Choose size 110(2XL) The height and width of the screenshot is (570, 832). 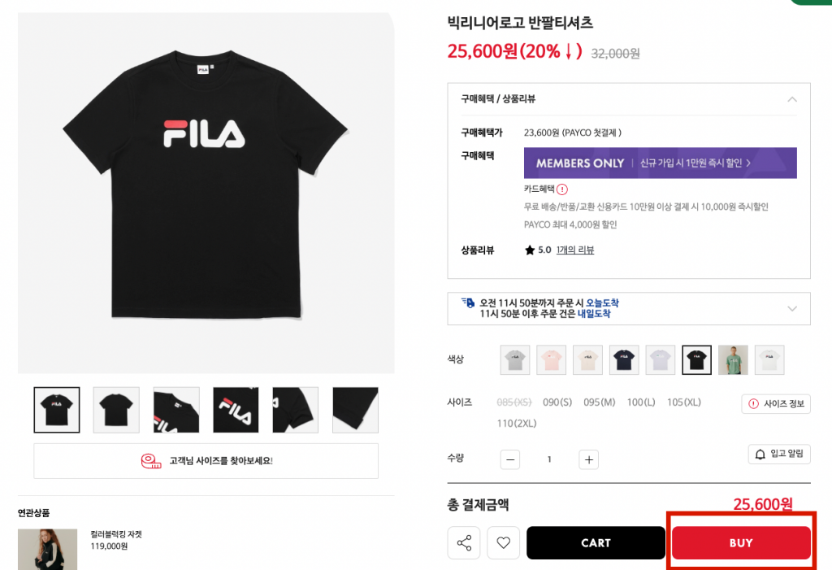(x=517, y=424)
